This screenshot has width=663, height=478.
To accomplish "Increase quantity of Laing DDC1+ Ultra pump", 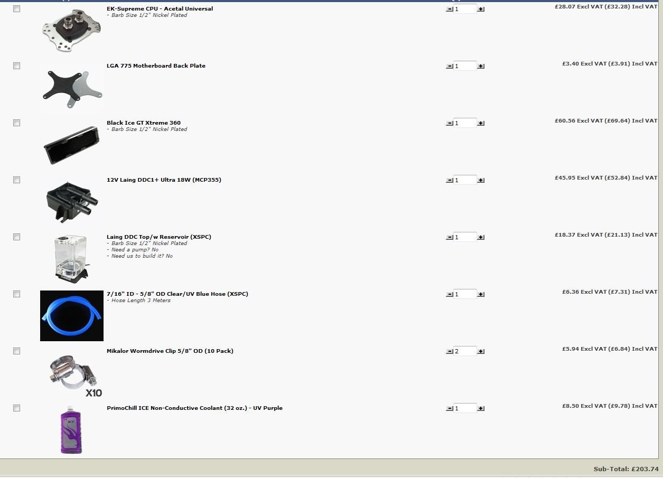I will [481, 180].
